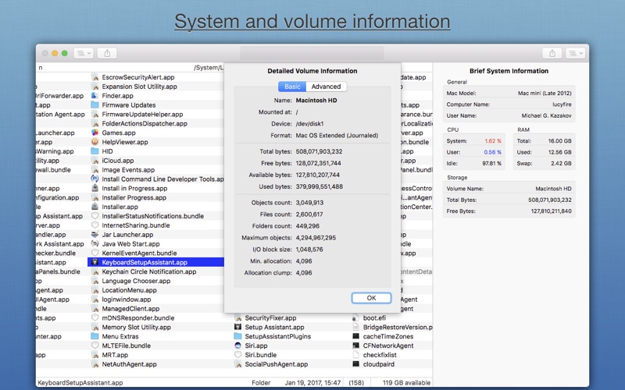
Task: Click the Menu Extras folder icon
Action: pos(95,336)
